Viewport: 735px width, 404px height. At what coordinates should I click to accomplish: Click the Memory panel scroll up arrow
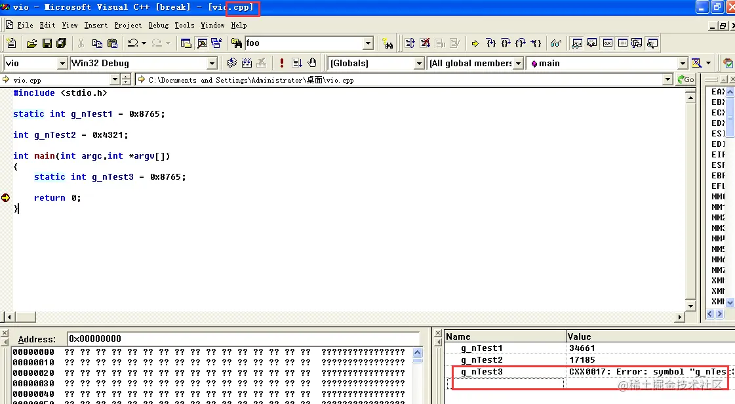coord(417,352)
